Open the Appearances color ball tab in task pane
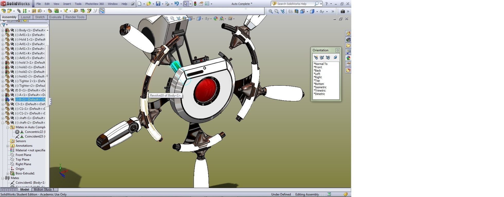This screenshot has height=197, width=504. coord(348,58)
